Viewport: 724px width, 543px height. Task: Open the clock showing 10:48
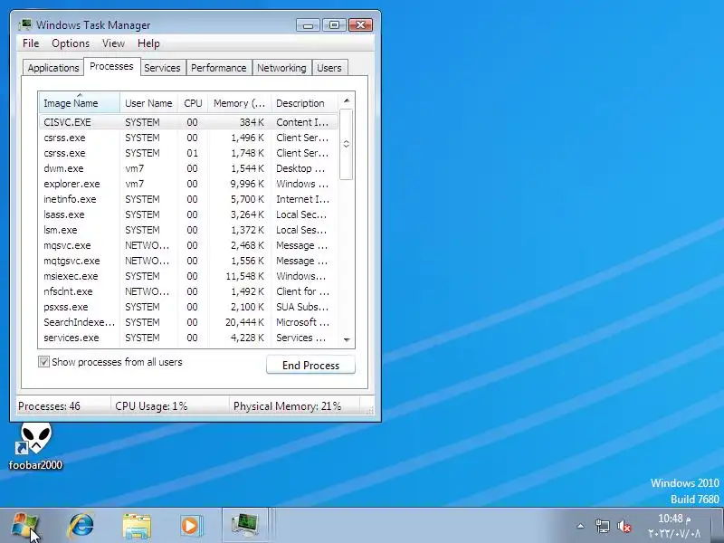674,526
